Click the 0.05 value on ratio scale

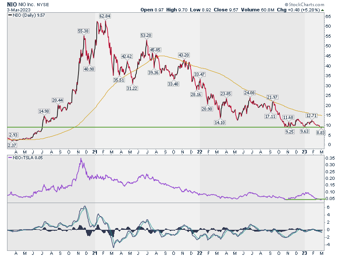coord(330,199)
